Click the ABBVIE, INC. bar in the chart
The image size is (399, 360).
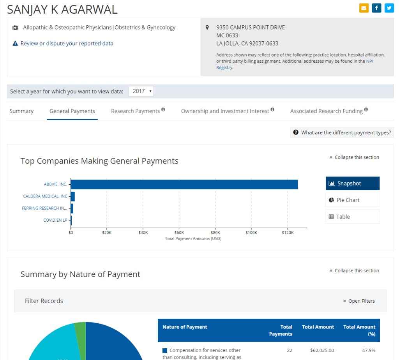click(x=183, y=184)
